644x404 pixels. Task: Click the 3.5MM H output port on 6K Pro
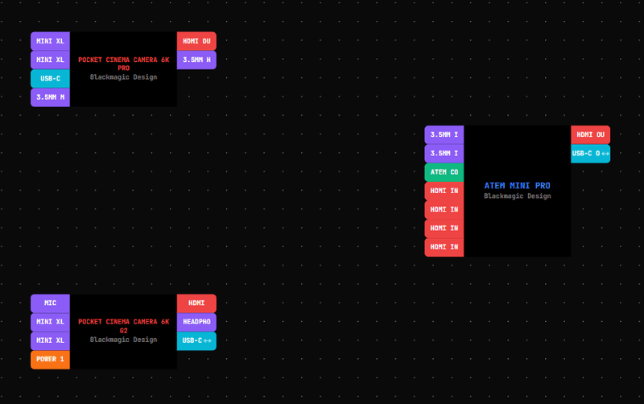point(196,60)
